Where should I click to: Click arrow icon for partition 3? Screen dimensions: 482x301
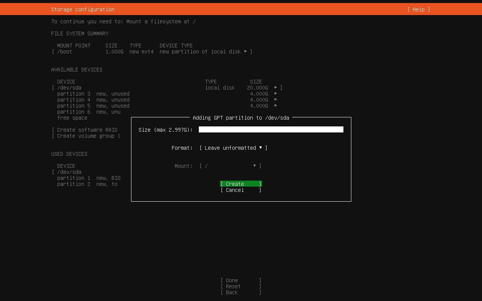276,94
